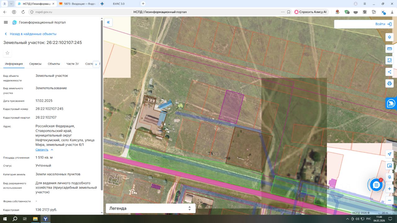Toggle the overview mini-map window
This screenshot has height=223, width=397.
click(x=390, y=166)
